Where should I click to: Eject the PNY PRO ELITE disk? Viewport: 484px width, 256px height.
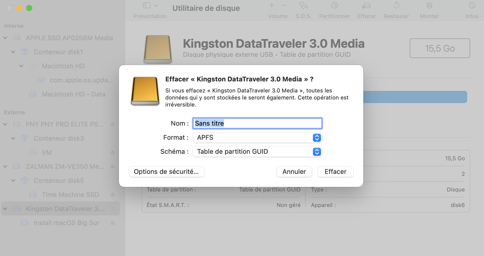click(x=112, y=124)
